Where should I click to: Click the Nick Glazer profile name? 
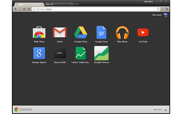click(157, 15)
